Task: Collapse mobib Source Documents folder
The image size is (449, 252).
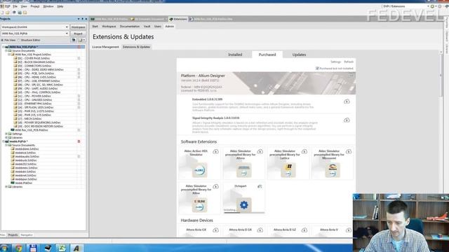Action: coord(6,145)
